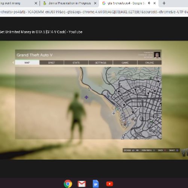The height and width of the screenshot is (188, 188).
Task: Mute audio icon on the Google Search tab
Action: point(149,3)
